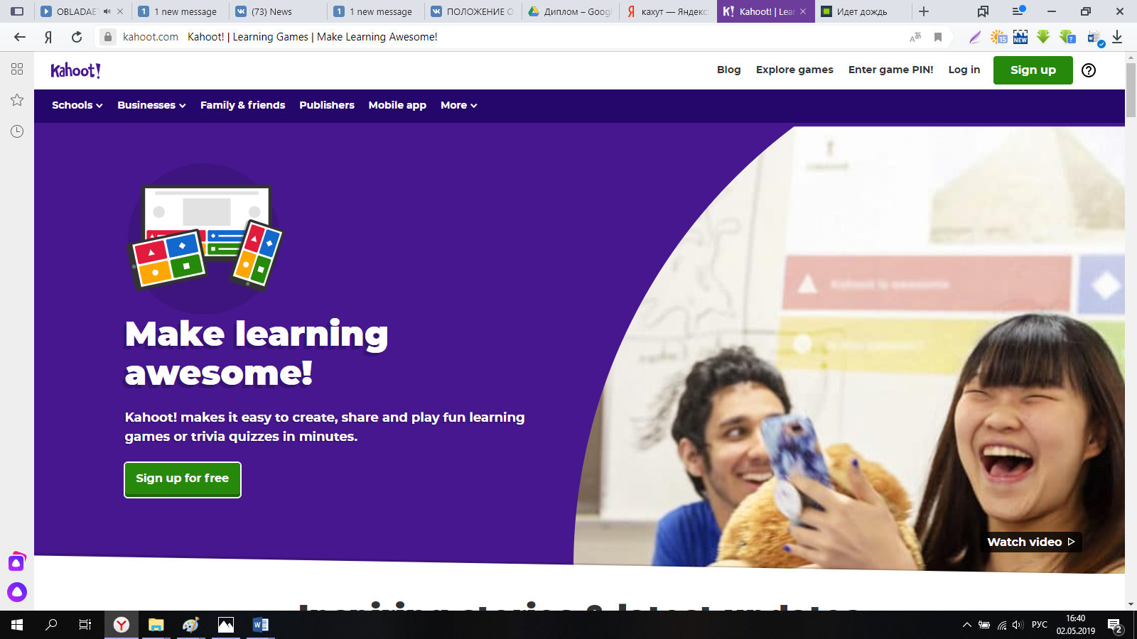Image resolution: width=1137 pixels, height=639 pixels.
Task: Go back with the browser back arrow
Action: click(x=20, y=37)
